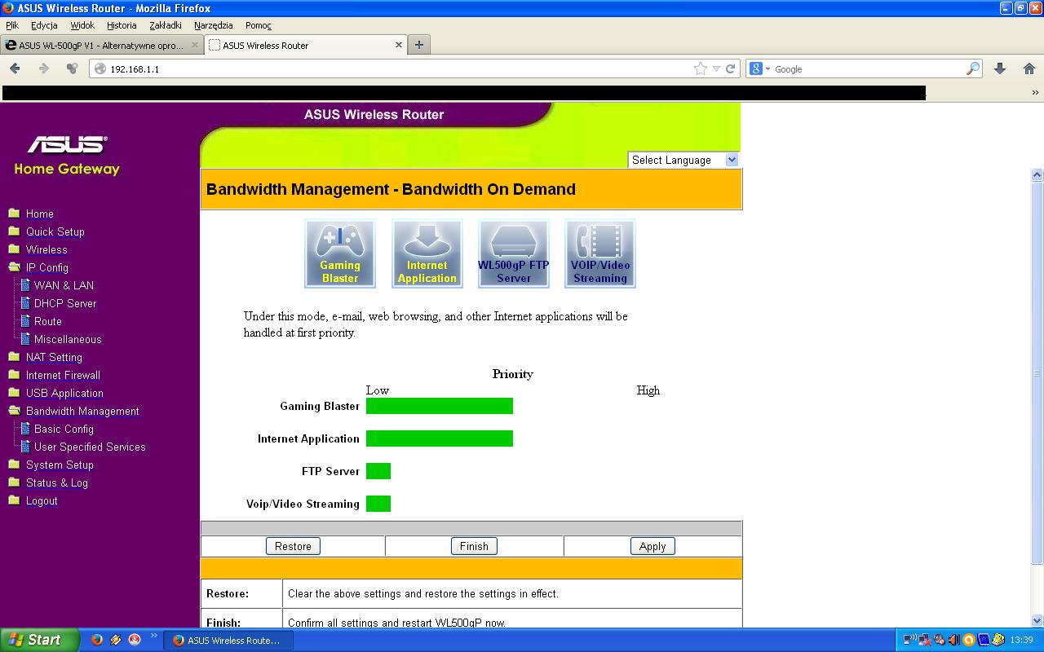This screenshot has height=652, width=1044.
Task: Open the Miscellaneous page
Action: coord(68,339)
